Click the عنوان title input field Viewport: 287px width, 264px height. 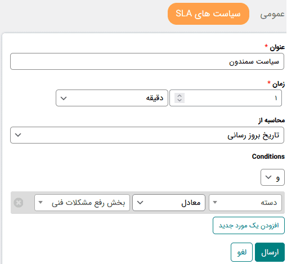(147, 61)
